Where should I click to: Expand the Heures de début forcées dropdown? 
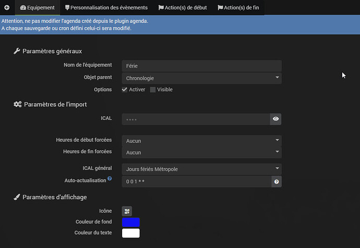201,141
